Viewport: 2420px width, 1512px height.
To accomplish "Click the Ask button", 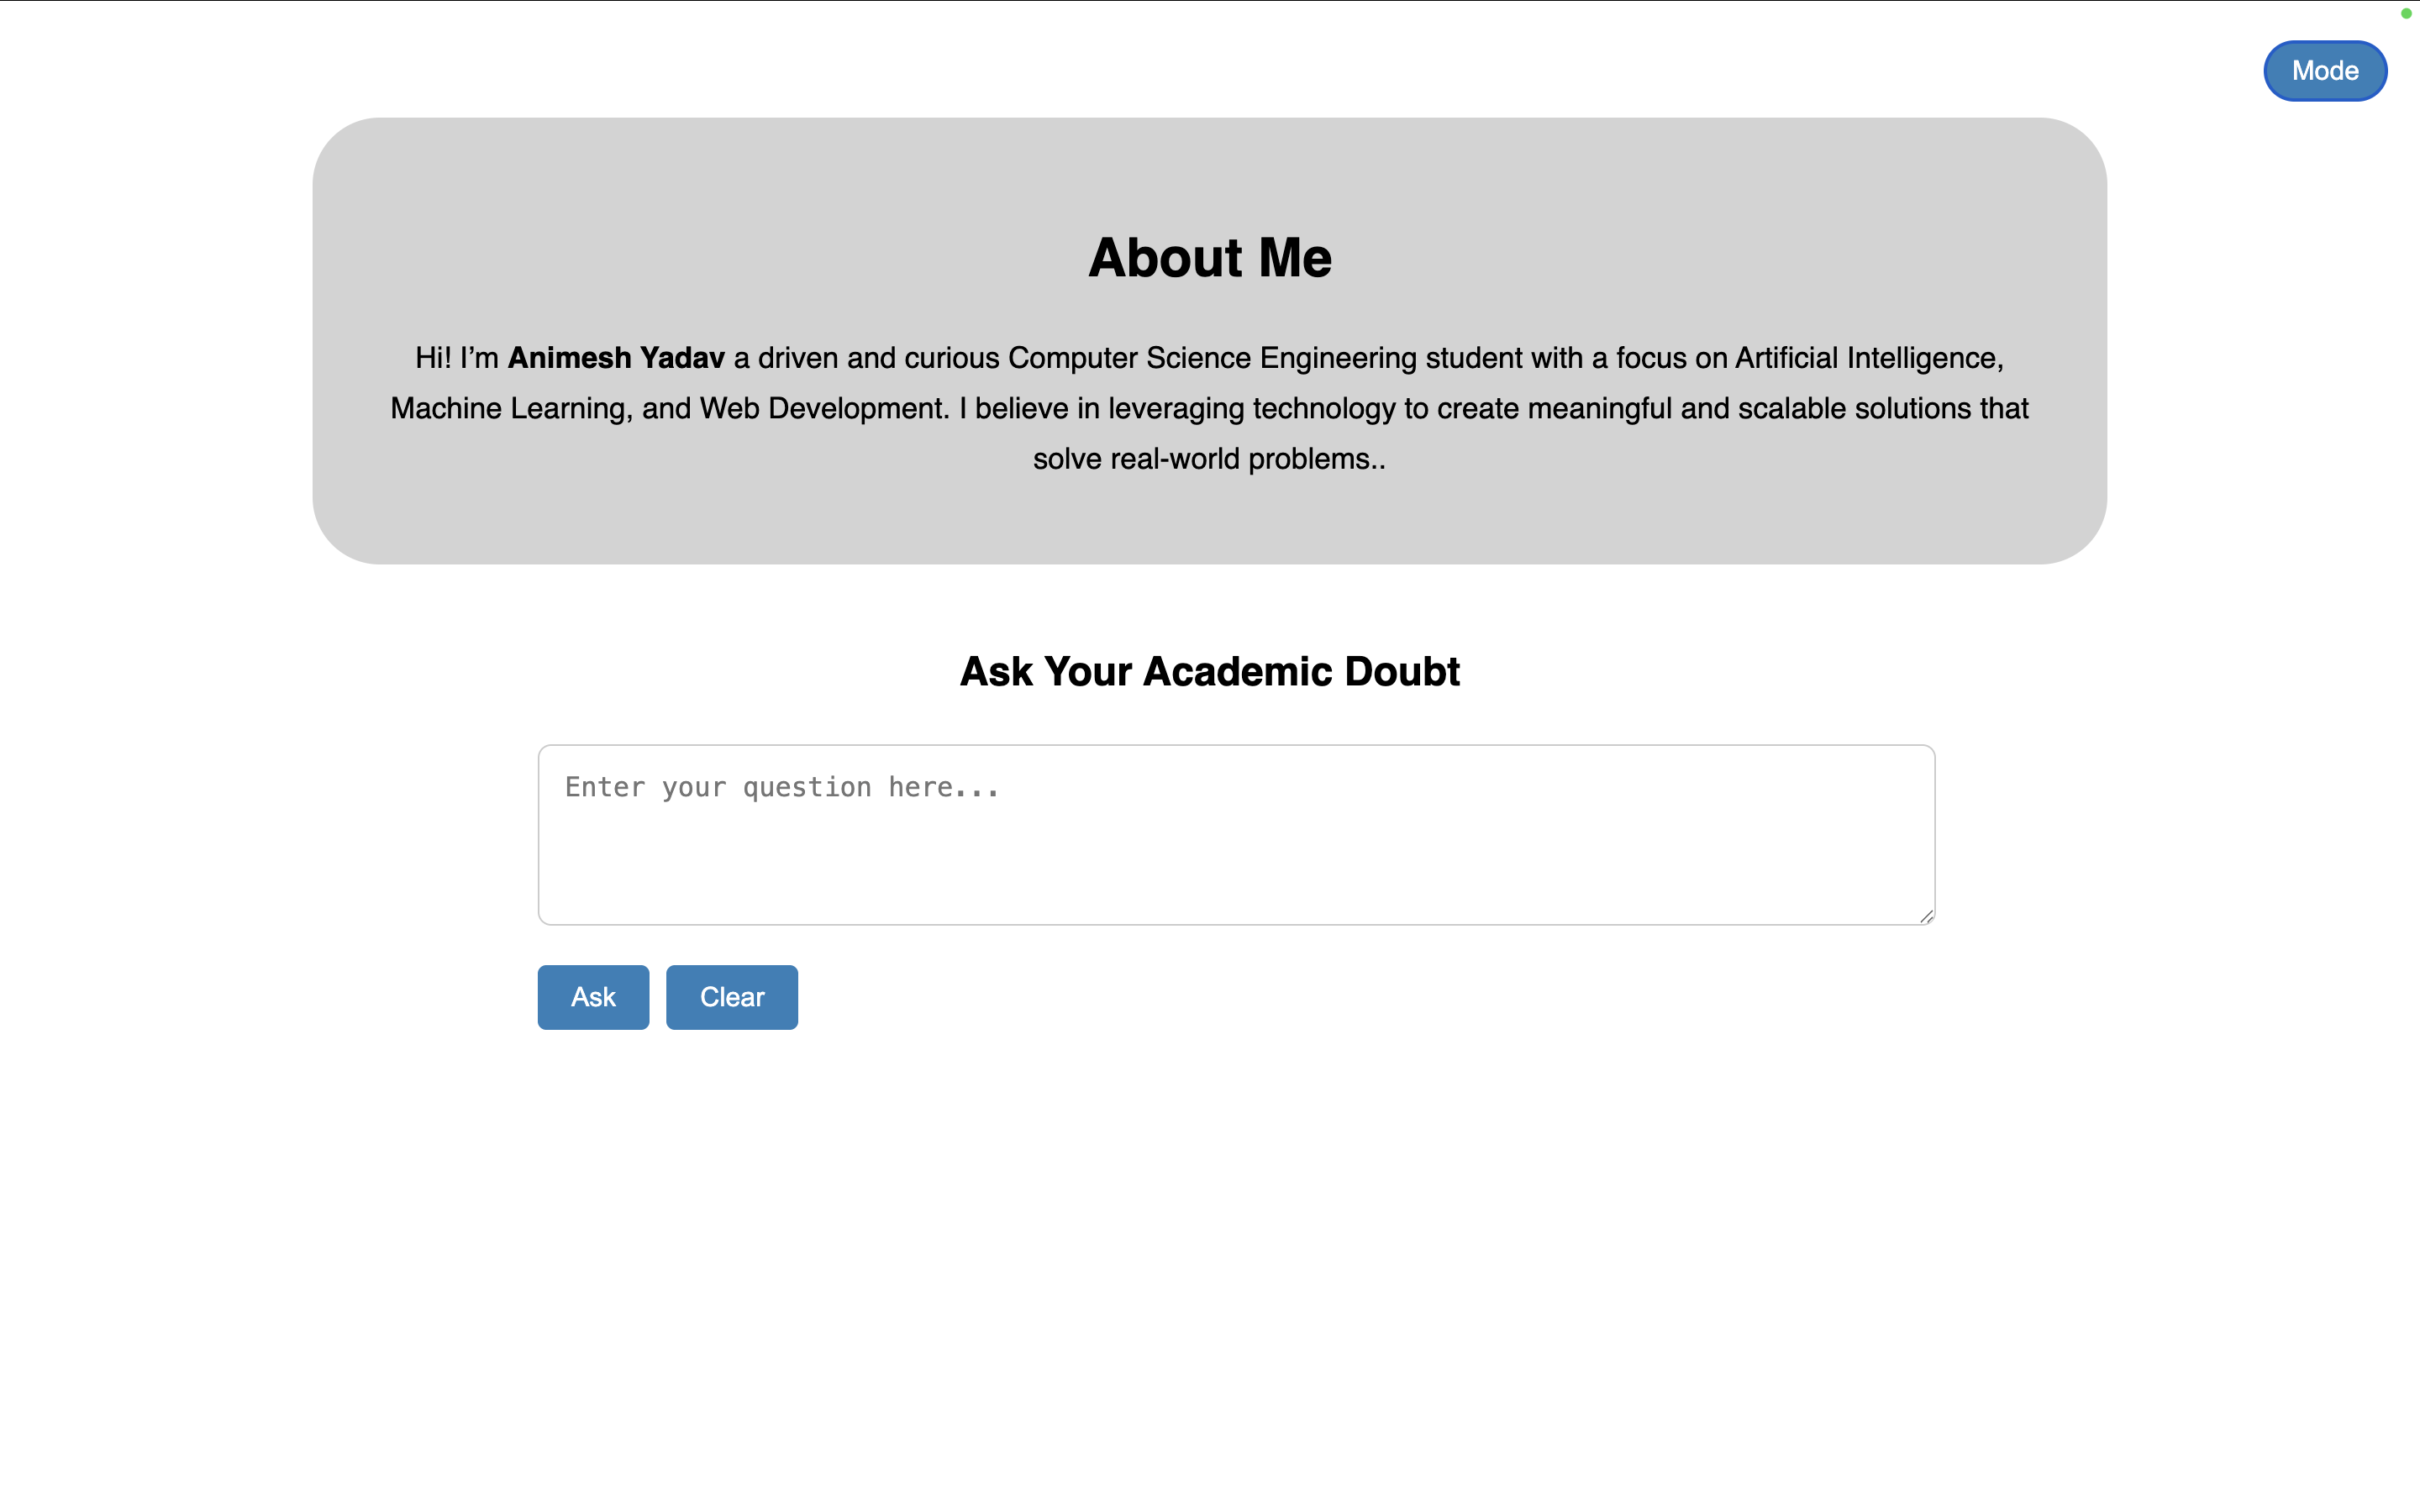I will [x=593, y=997].
